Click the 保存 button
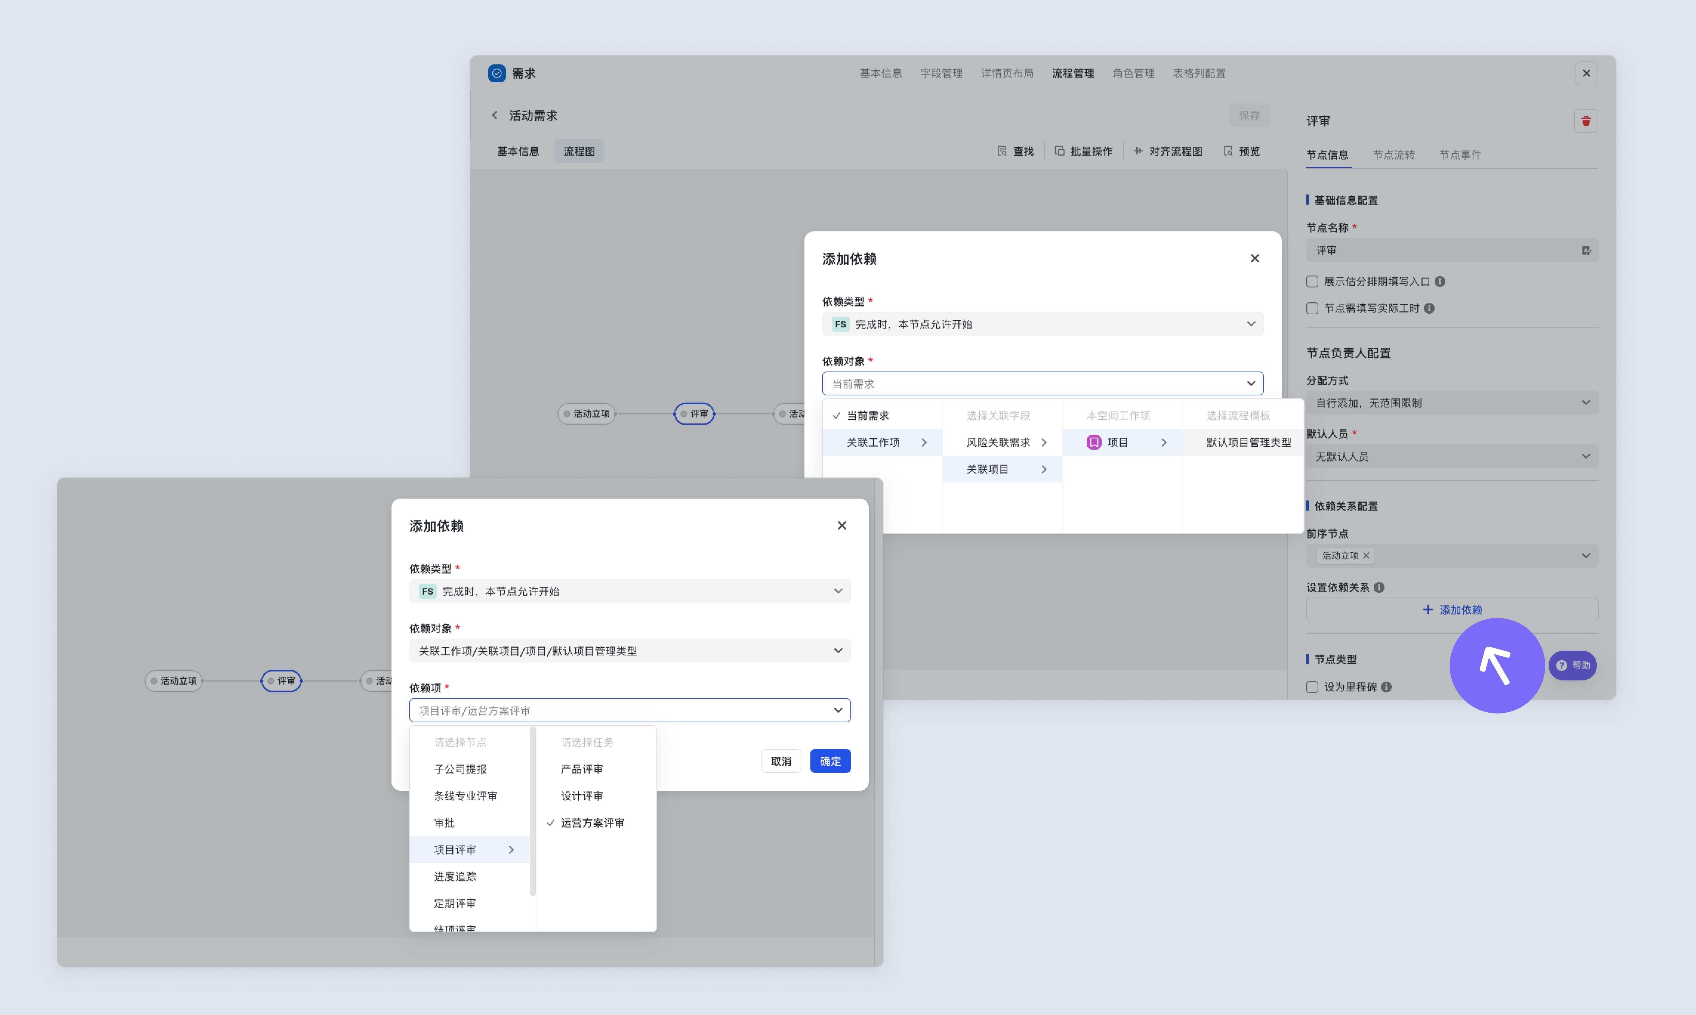Image resolution: width=1696 pixels, height=1015 pixels. pos(1249,116)
